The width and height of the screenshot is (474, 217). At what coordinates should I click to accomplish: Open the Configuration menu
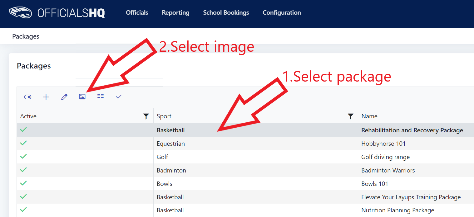282,13
